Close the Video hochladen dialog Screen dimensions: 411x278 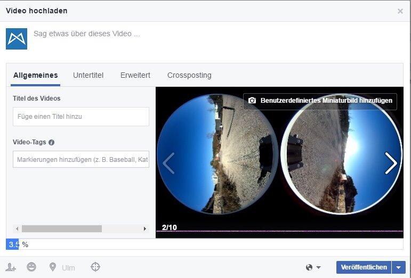pyautogui.click(x=400, y=11)
